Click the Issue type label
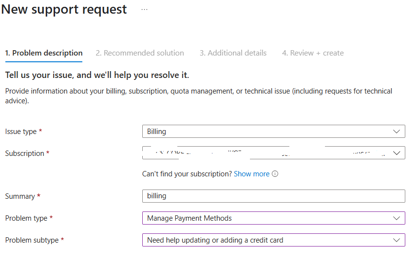417x266 pixels. [21, 132]
